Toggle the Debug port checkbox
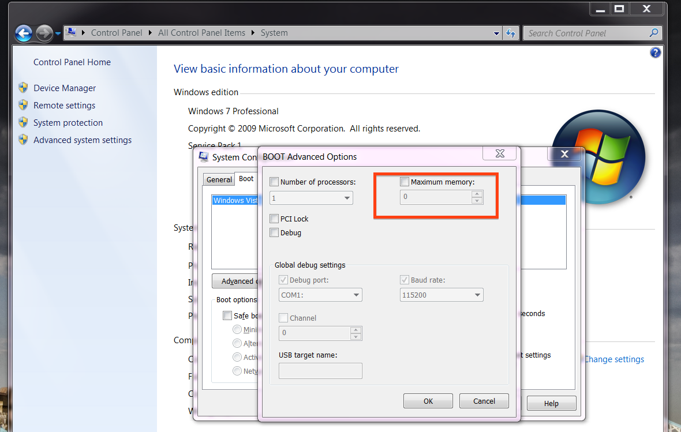The width and height of the screenshot is (681, 432). [x=283, y=280]
